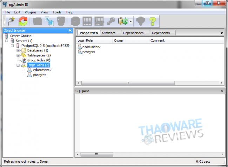
Task: Open help with yellow question mark icon
Action: click(153, 21)
